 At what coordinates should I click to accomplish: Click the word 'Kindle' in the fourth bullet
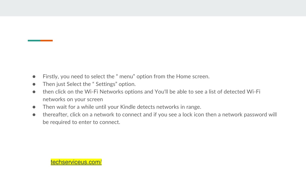tap(128, 107)
